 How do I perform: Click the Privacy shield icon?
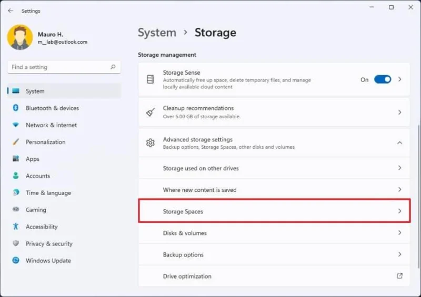16,243
